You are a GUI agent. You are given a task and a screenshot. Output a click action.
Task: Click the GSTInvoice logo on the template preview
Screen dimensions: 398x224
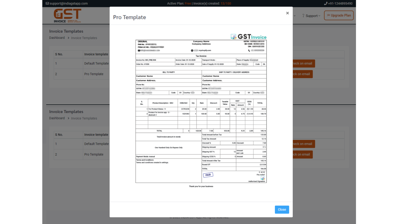pyautogui.click(x=248, y=36)
